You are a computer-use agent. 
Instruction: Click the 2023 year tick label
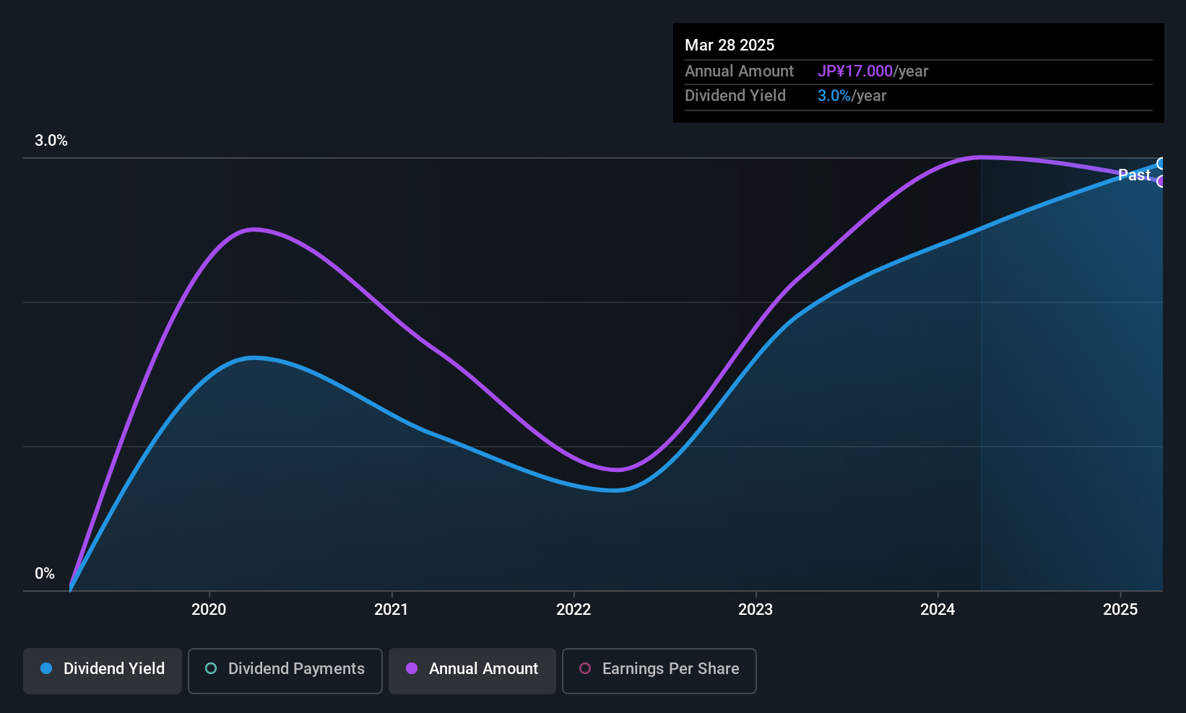(756, 610)
